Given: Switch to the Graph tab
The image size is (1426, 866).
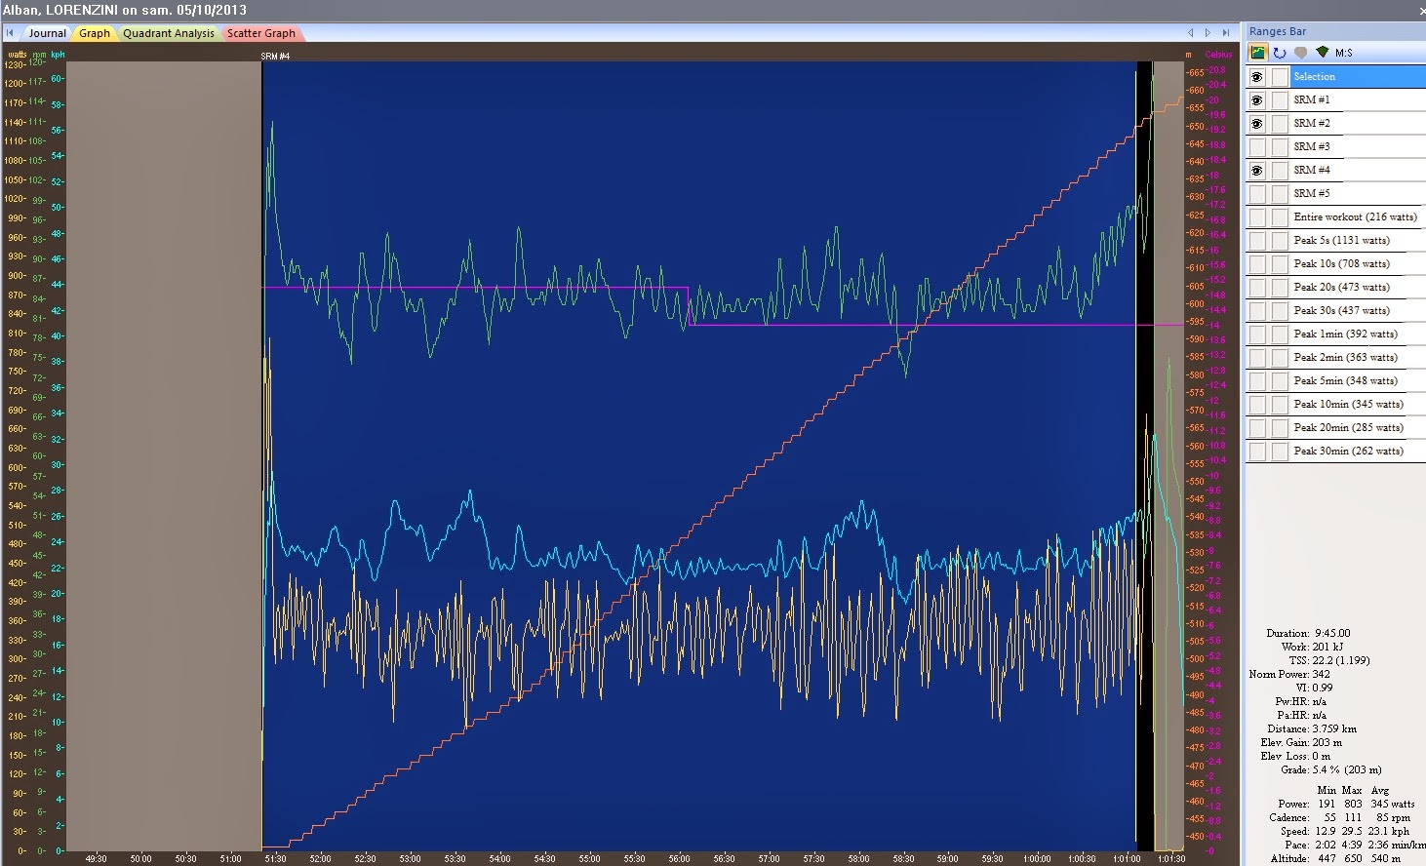Looking at the screenshot, I should 95,33.
